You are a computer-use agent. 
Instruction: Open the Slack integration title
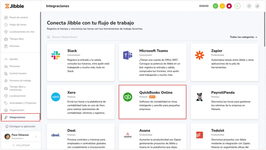72,51
